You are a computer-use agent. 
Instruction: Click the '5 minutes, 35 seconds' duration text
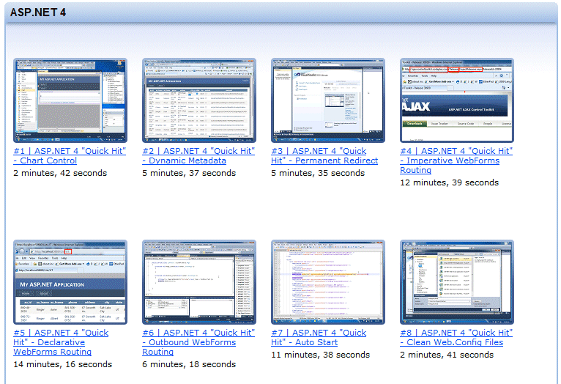point(318,173)
